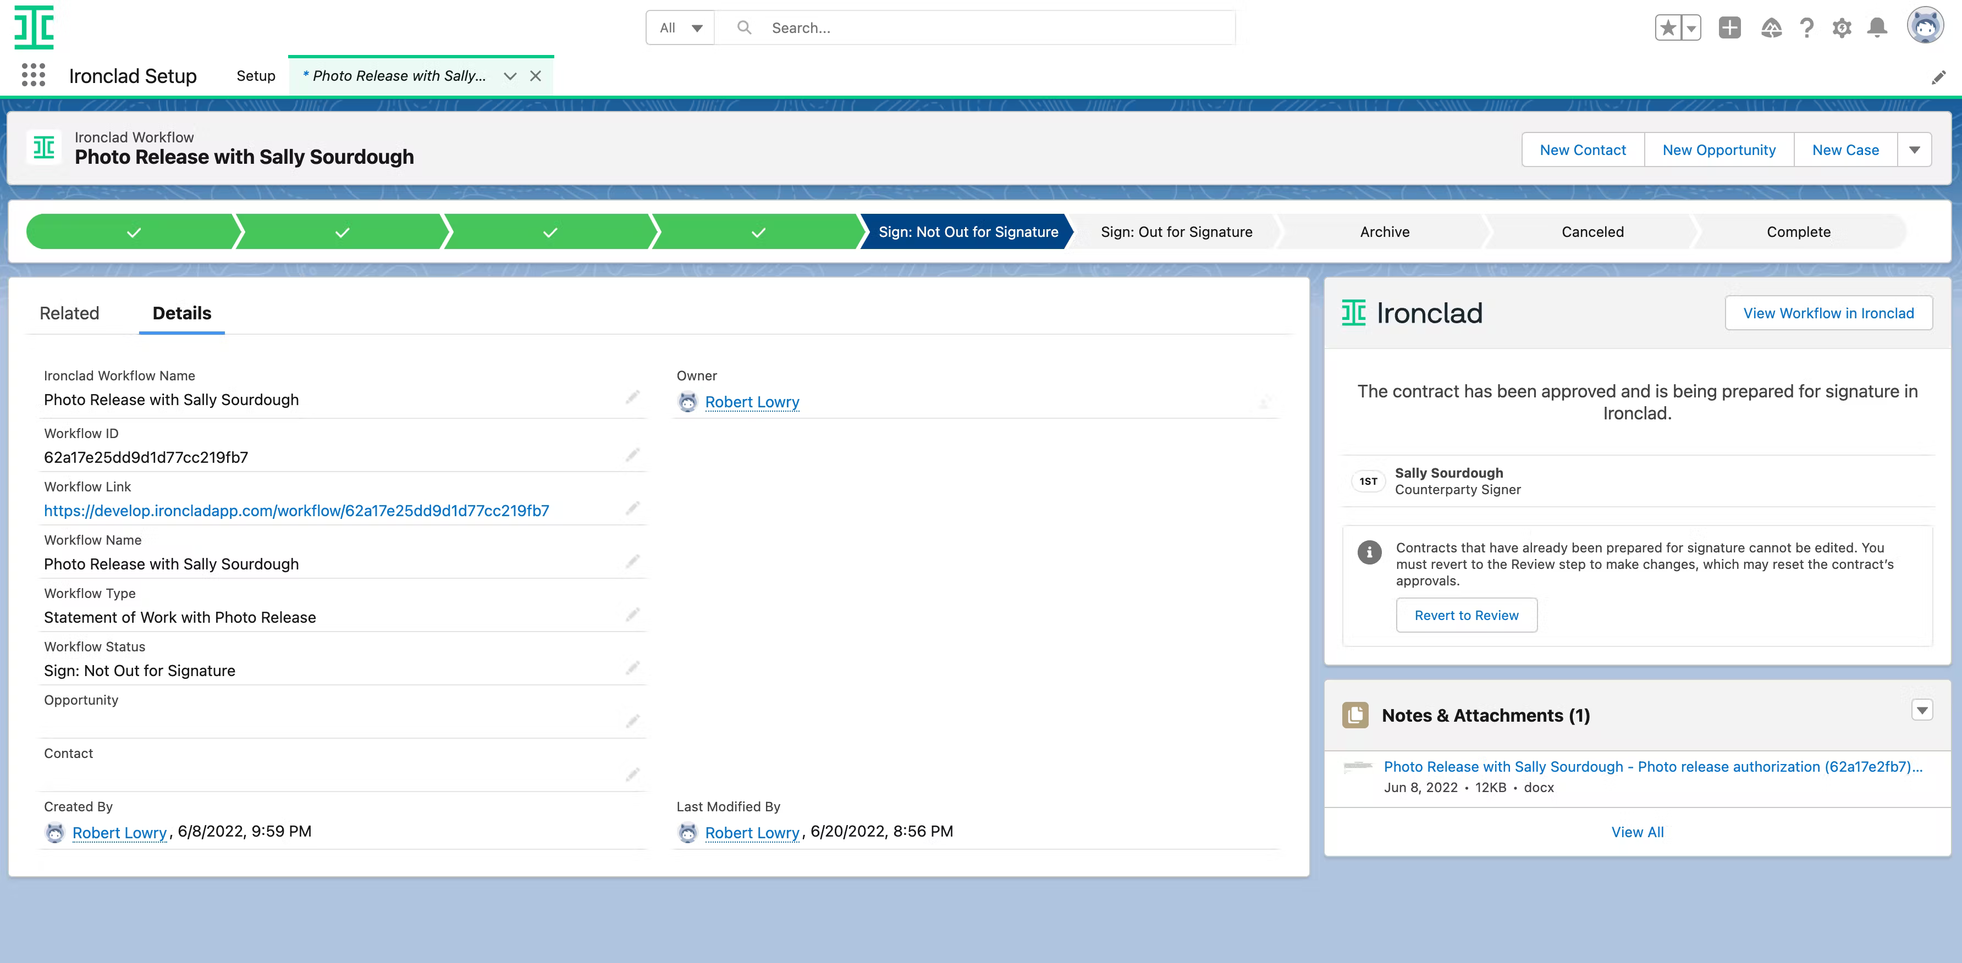Click the New Contact button

click(1583, 150)
